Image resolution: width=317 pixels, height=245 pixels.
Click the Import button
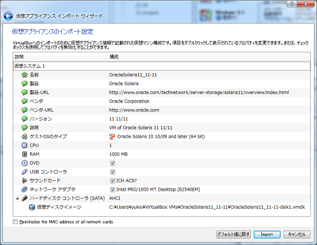pos(267,234)
